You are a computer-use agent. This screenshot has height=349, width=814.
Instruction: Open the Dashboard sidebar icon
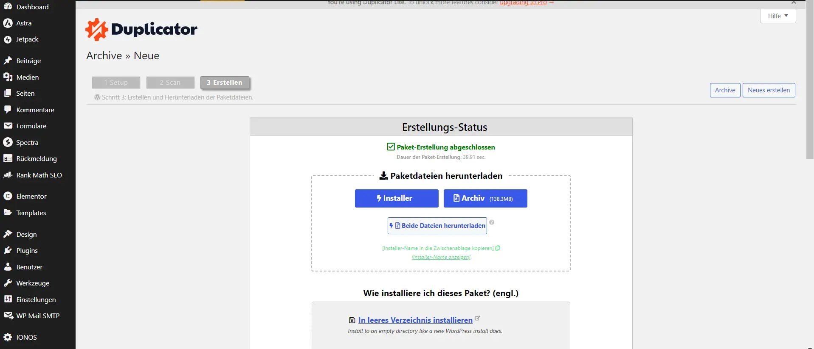(8, 6)
